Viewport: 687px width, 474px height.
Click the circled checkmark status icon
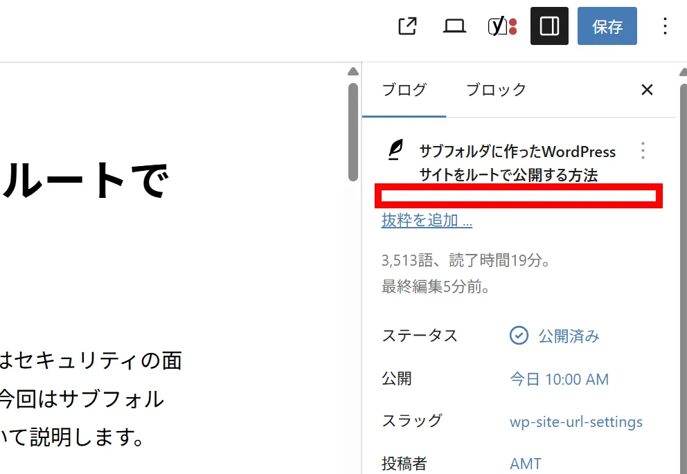coord(519,336)
